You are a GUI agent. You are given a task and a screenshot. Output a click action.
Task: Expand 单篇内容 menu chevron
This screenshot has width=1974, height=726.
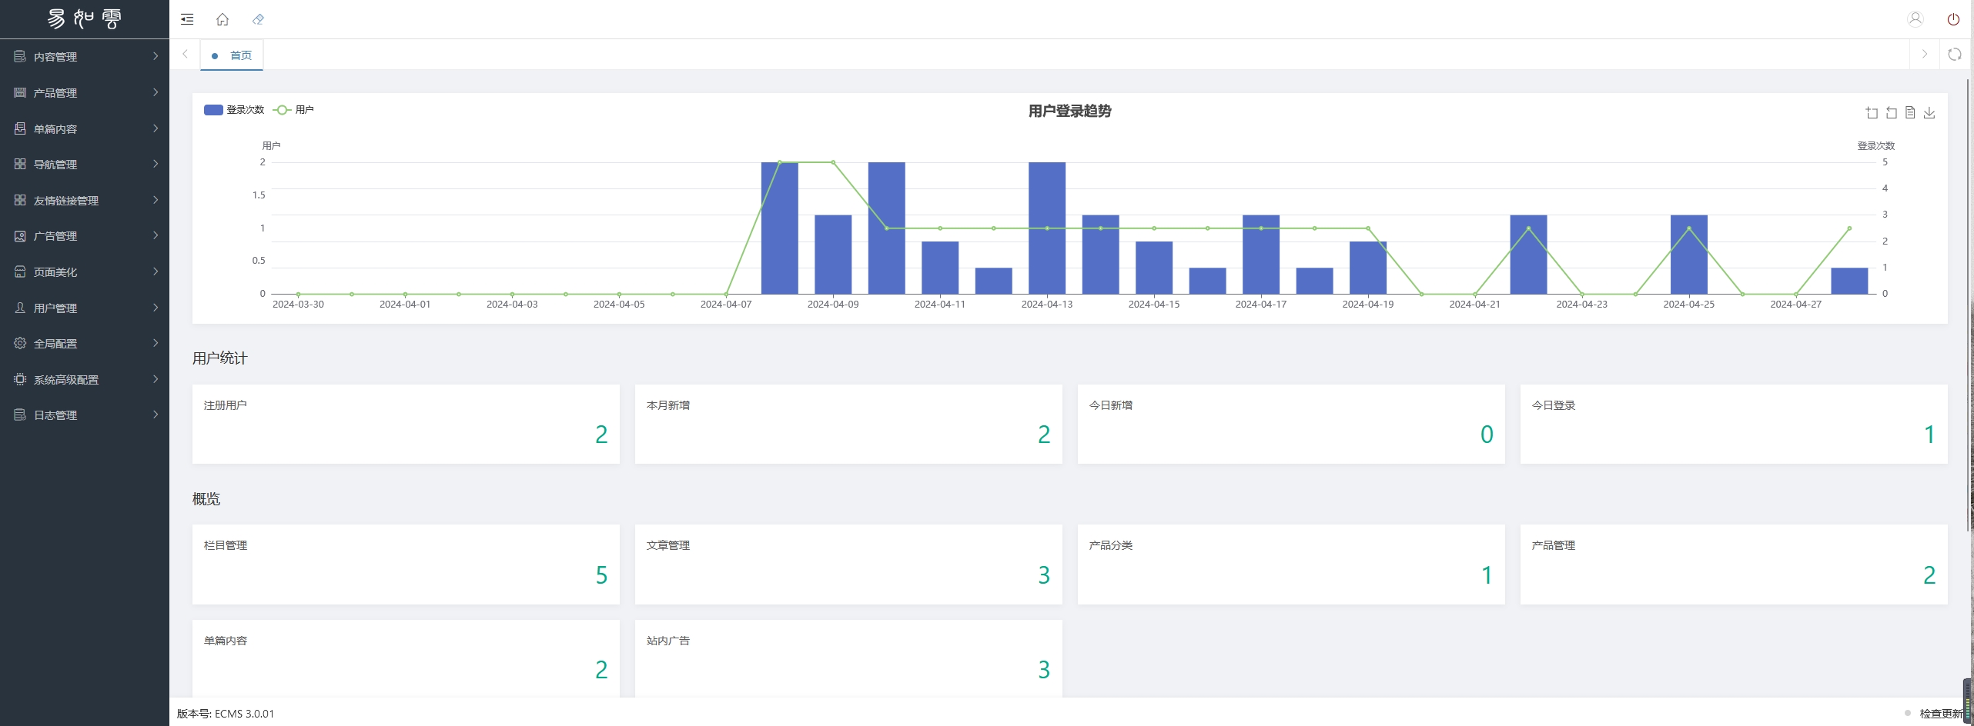point(156,128)
